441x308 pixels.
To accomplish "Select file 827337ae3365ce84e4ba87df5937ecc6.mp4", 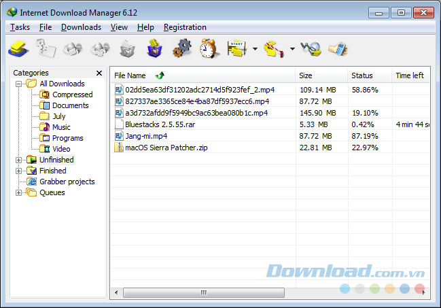I will tap(197, 101).
